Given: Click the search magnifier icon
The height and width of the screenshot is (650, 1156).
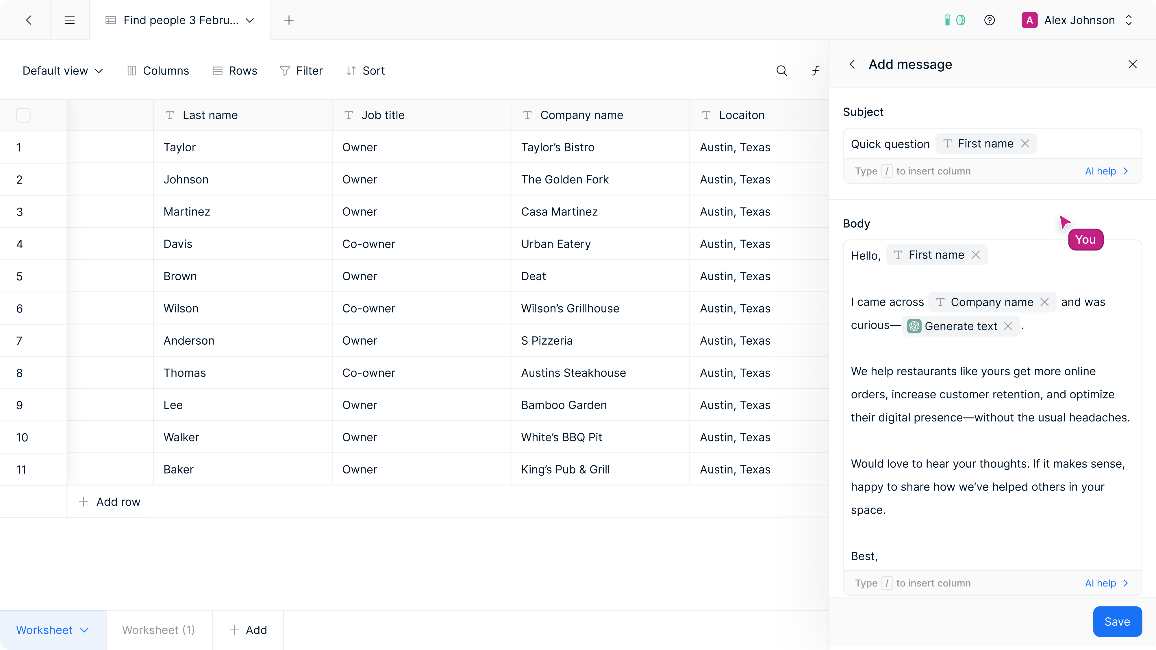Looking at the screenshot, I should coord(781,71).
